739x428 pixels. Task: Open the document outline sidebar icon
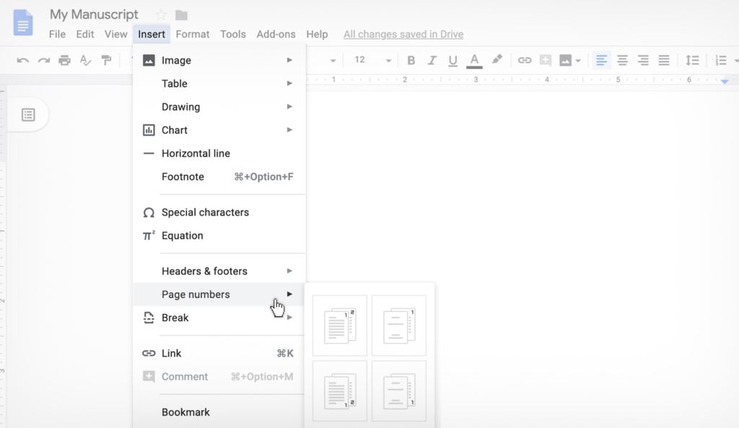pyautogui.click(x=28, y=115)
